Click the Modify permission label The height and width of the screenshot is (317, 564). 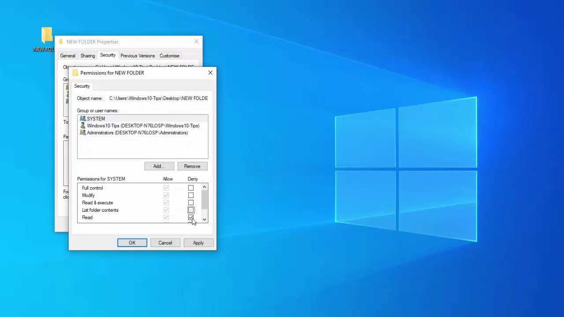point(88,195)
